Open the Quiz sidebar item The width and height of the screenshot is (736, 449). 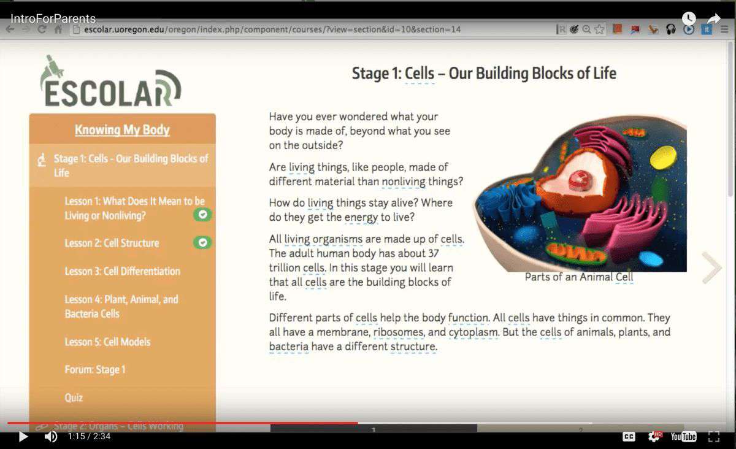point(74,397)
